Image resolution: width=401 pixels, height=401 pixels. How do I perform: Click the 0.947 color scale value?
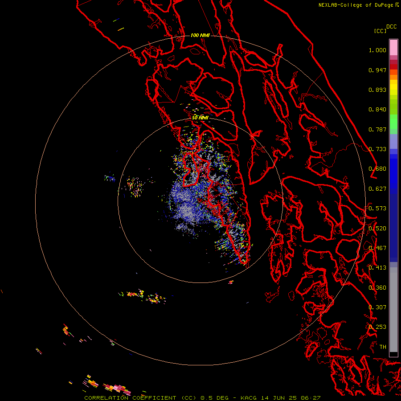pyautogui.click(x=377, y=70)
